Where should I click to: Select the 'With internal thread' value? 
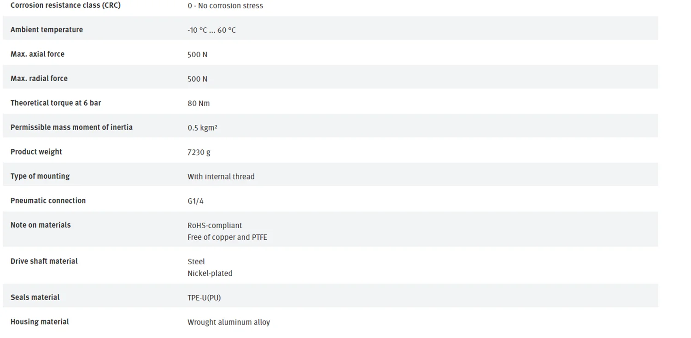tap(221, 177)
